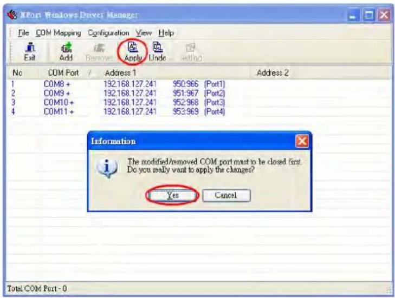Open the COM Mapping menu

[x=59, y=33]
